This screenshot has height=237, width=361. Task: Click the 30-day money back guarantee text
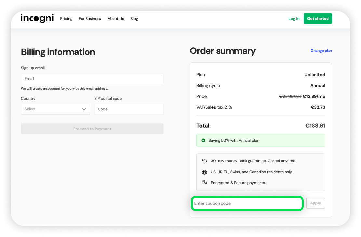(x=253, y=161)
